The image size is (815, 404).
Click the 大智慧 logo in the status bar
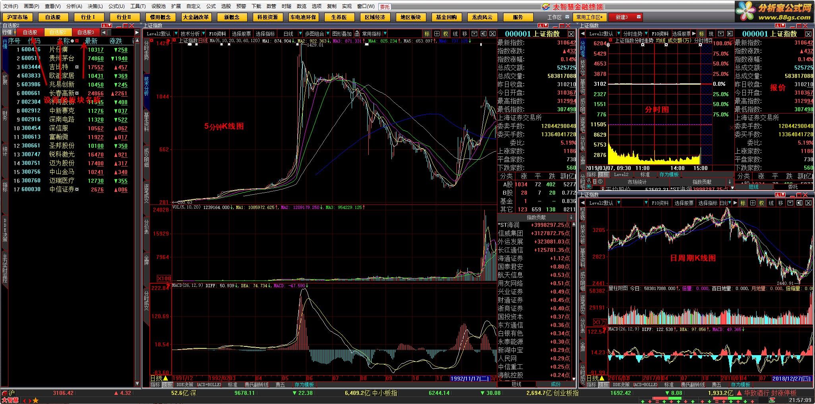click(10, 400)
